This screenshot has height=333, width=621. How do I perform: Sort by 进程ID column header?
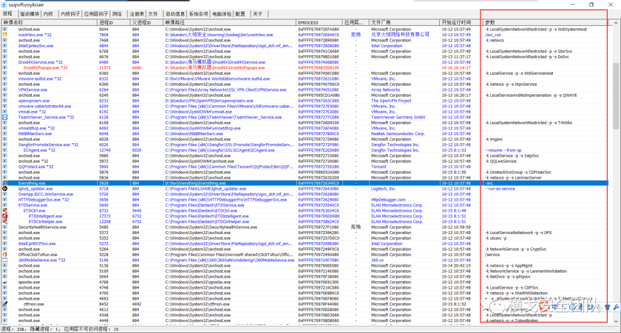tap(114, 22)
